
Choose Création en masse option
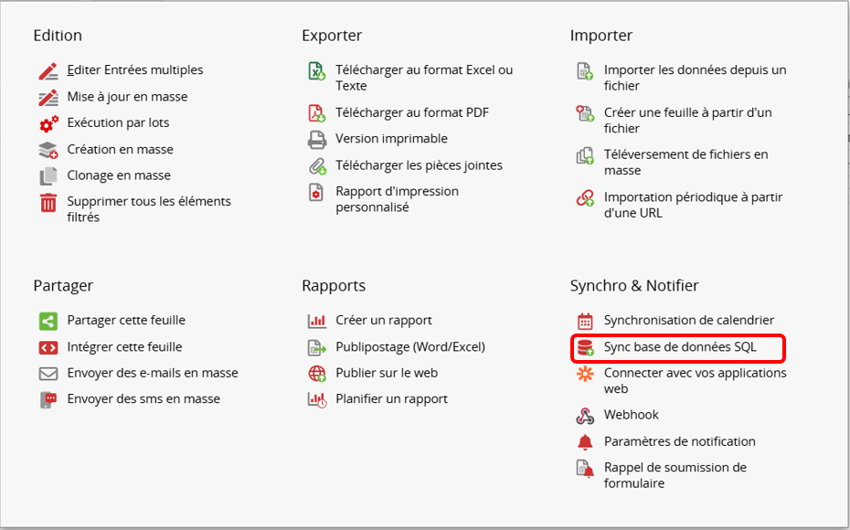click(120, 149)
